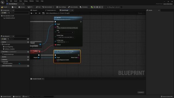This screenshot has width=174, height=98.
Task: Select ConstructionScript in Functions list
Action: click(x=8, y=54)
